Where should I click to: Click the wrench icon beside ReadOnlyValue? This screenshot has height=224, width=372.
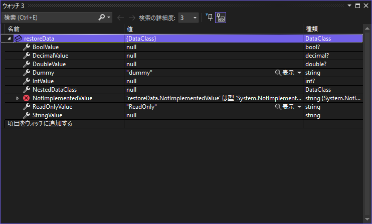click(x=27, y=107)
